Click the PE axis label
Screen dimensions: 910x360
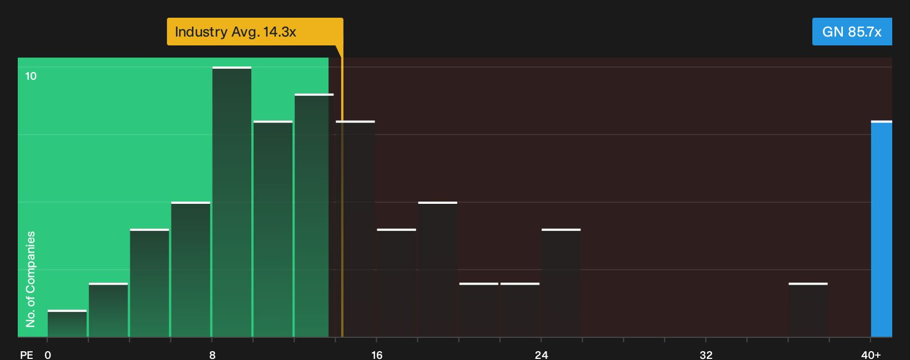[27, 354]
